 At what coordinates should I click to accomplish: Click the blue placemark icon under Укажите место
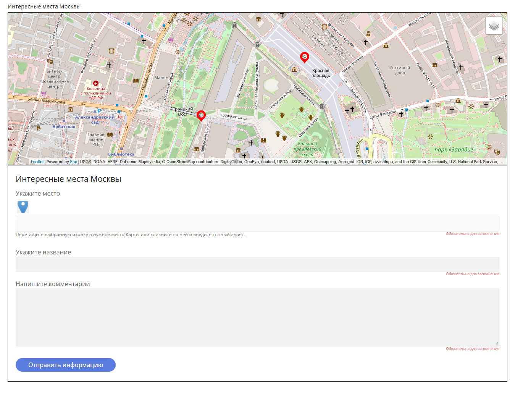click(23, 207)
